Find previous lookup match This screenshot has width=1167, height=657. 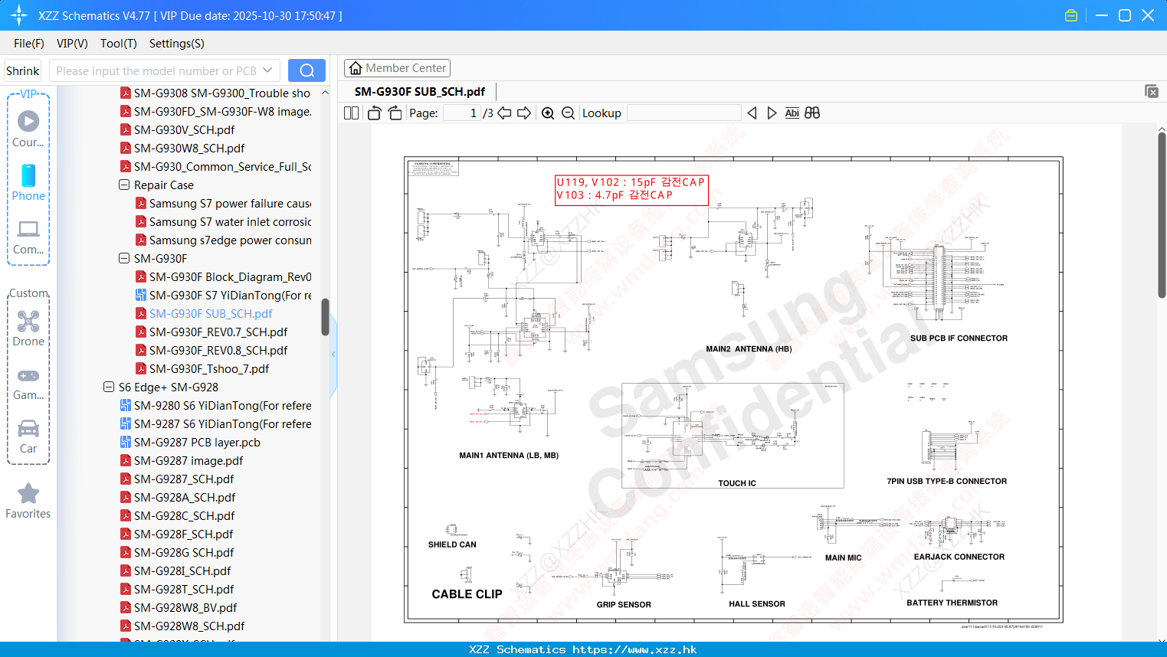coord(752,113)
